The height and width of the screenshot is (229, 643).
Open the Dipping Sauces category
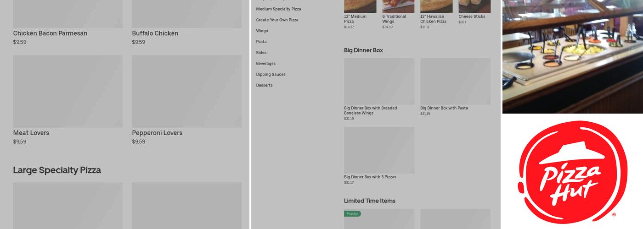click(271, 75)
